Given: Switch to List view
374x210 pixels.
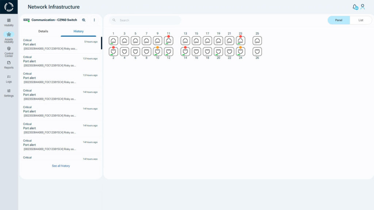Looking at the screenshot, I should 360,20.
